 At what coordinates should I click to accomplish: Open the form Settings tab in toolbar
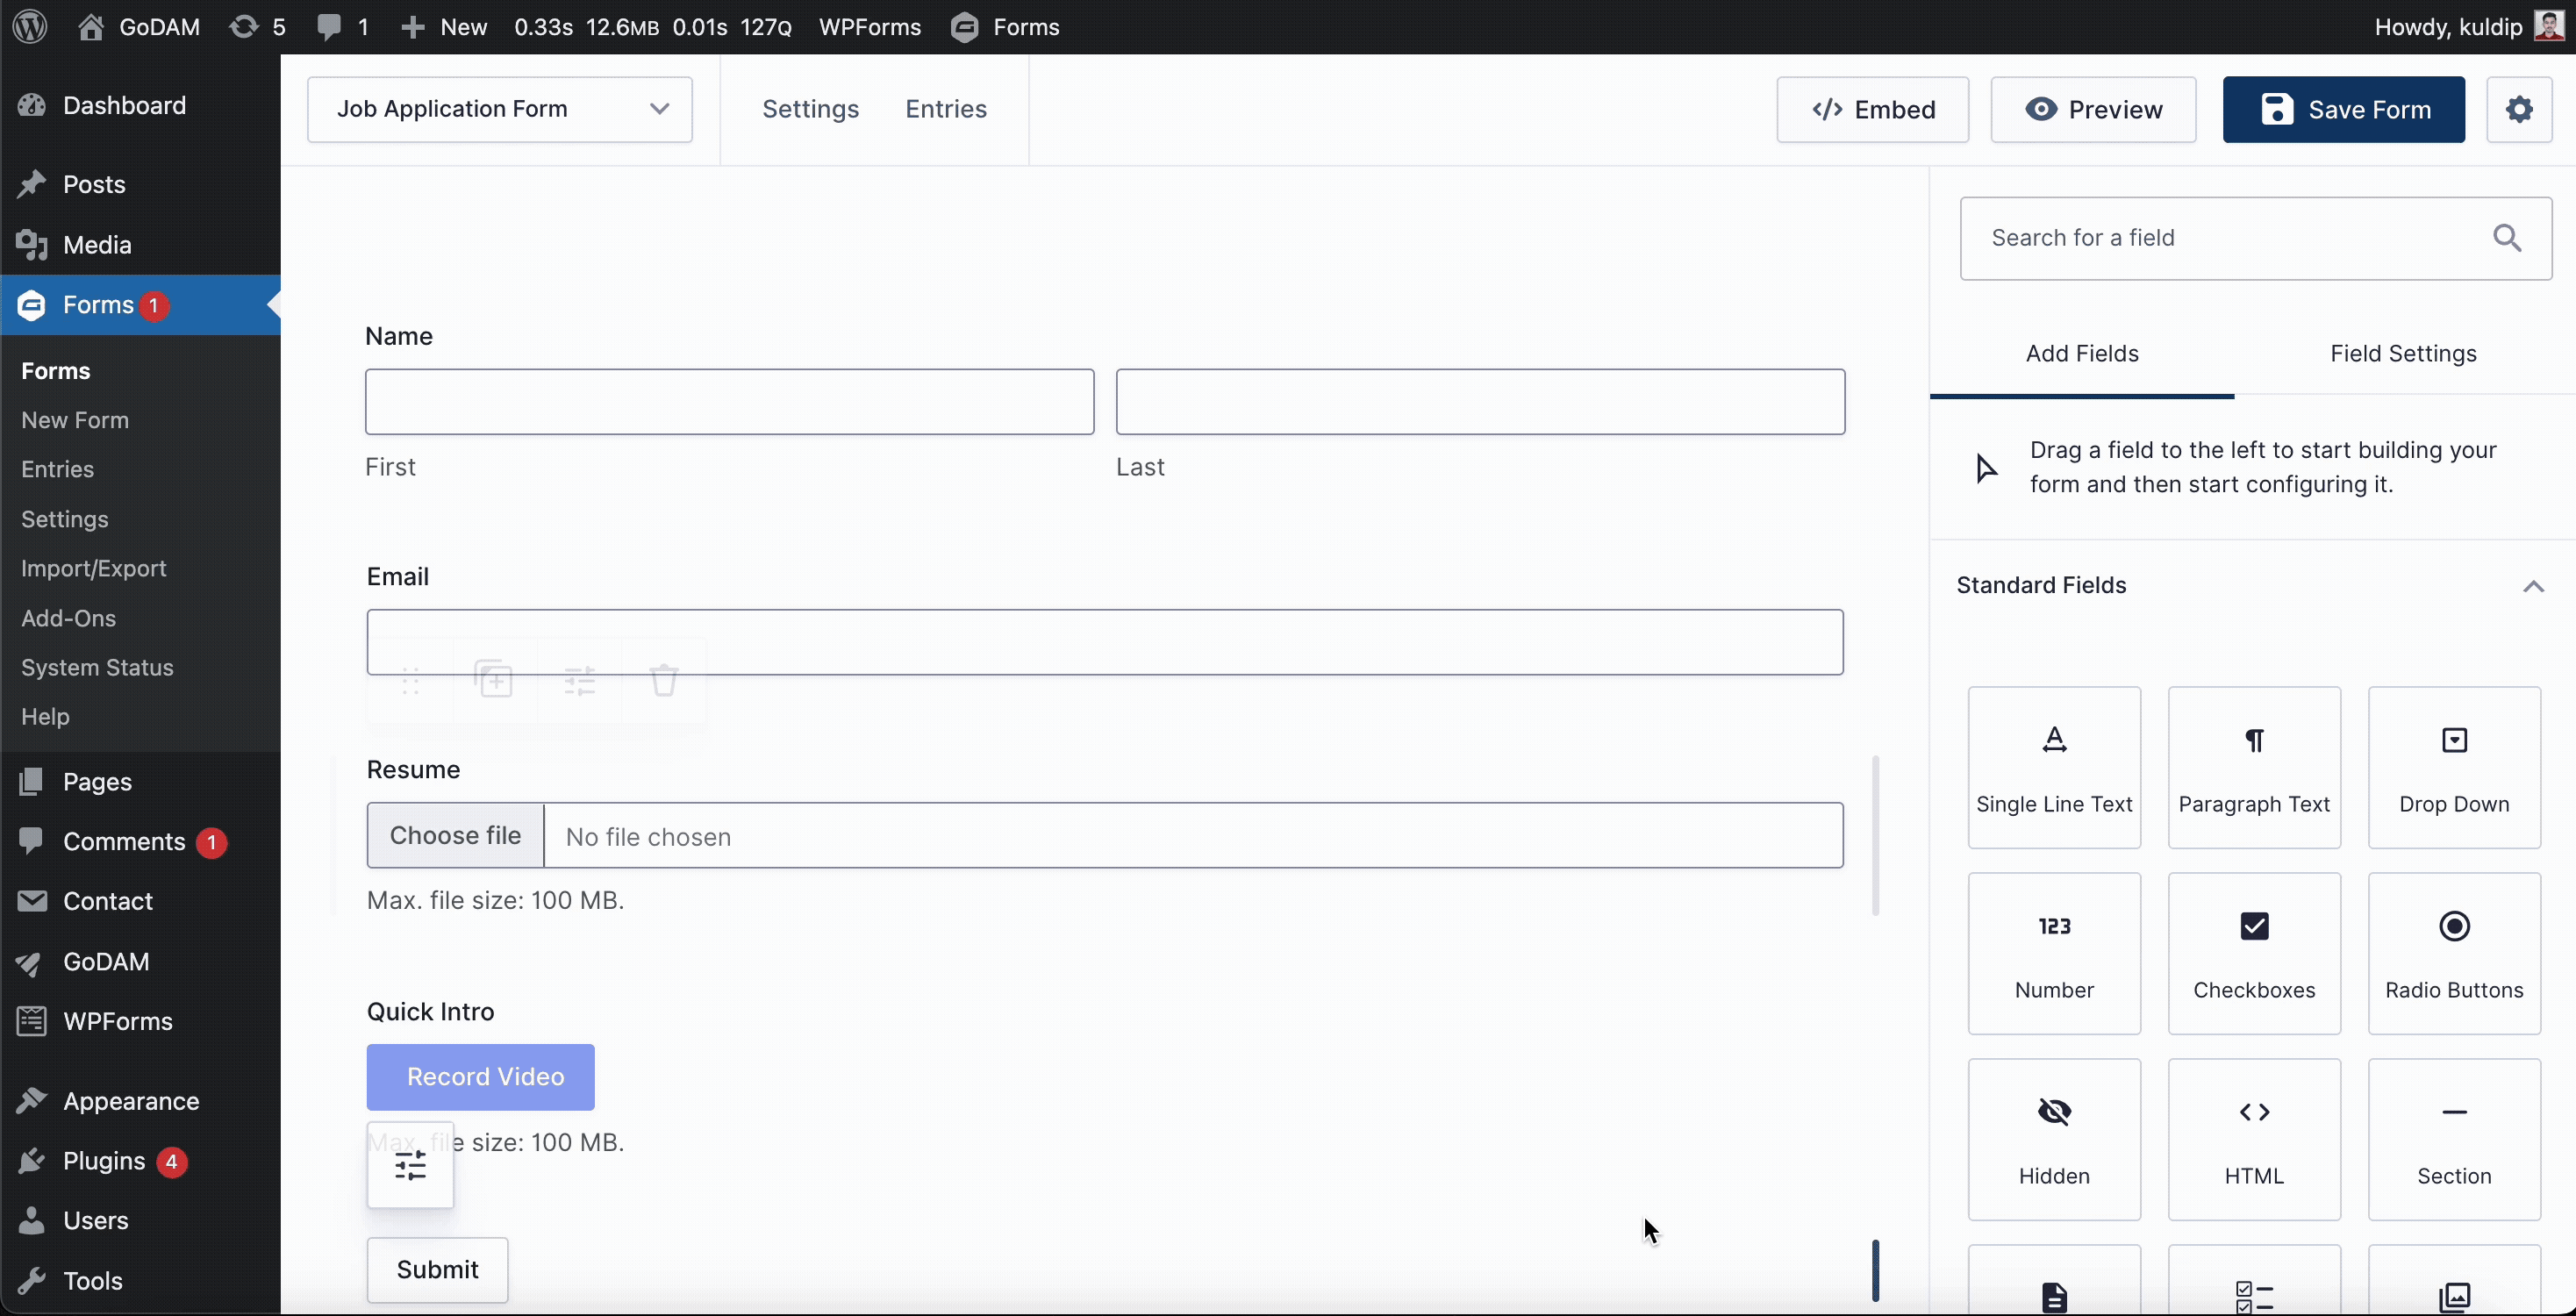[x=810, y=109]
